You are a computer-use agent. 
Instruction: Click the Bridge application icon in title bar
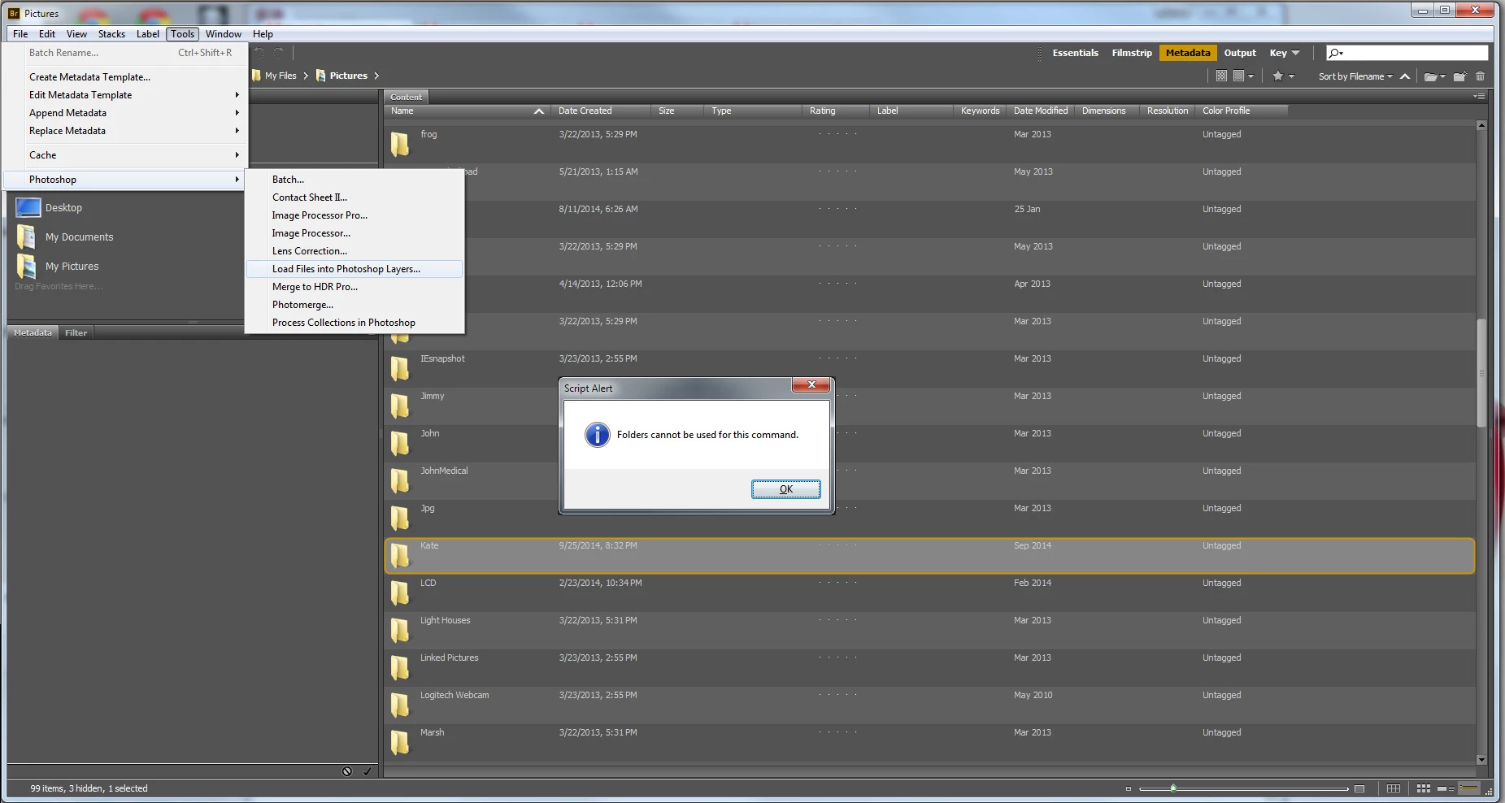tap(14, 13)
